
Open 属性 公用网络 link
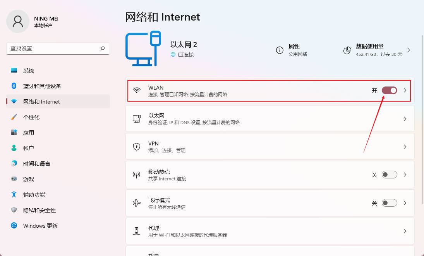click(x=292, y=50)
